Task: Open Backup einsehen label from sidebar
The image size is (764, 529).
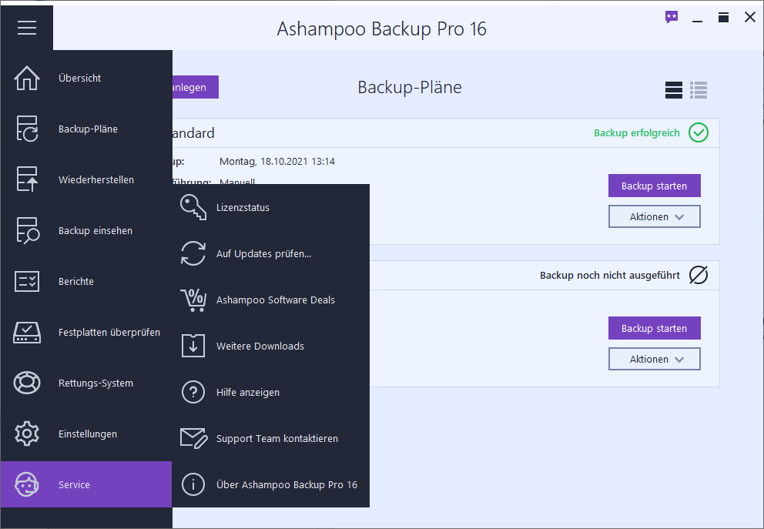Action: (x=95, y=230)
